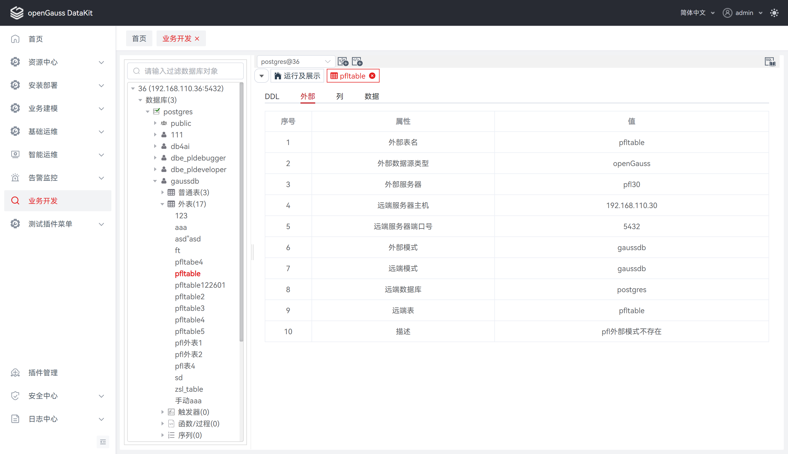Expand the 函数/过程(0) node
The height and width of the screenshot is (454, 788).
coord(162,424)
